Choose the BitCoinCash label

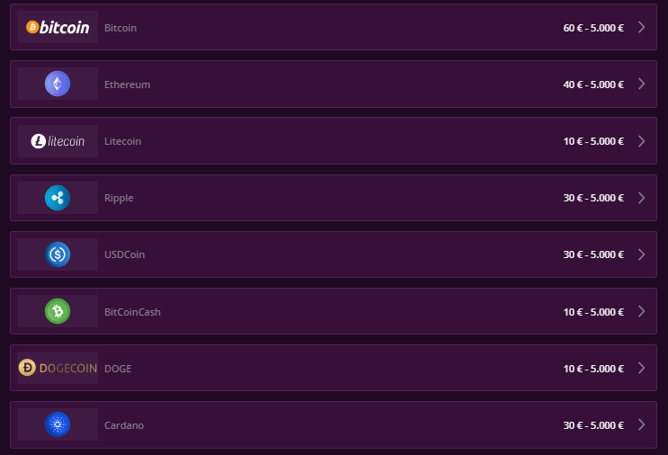coord(132,312)
